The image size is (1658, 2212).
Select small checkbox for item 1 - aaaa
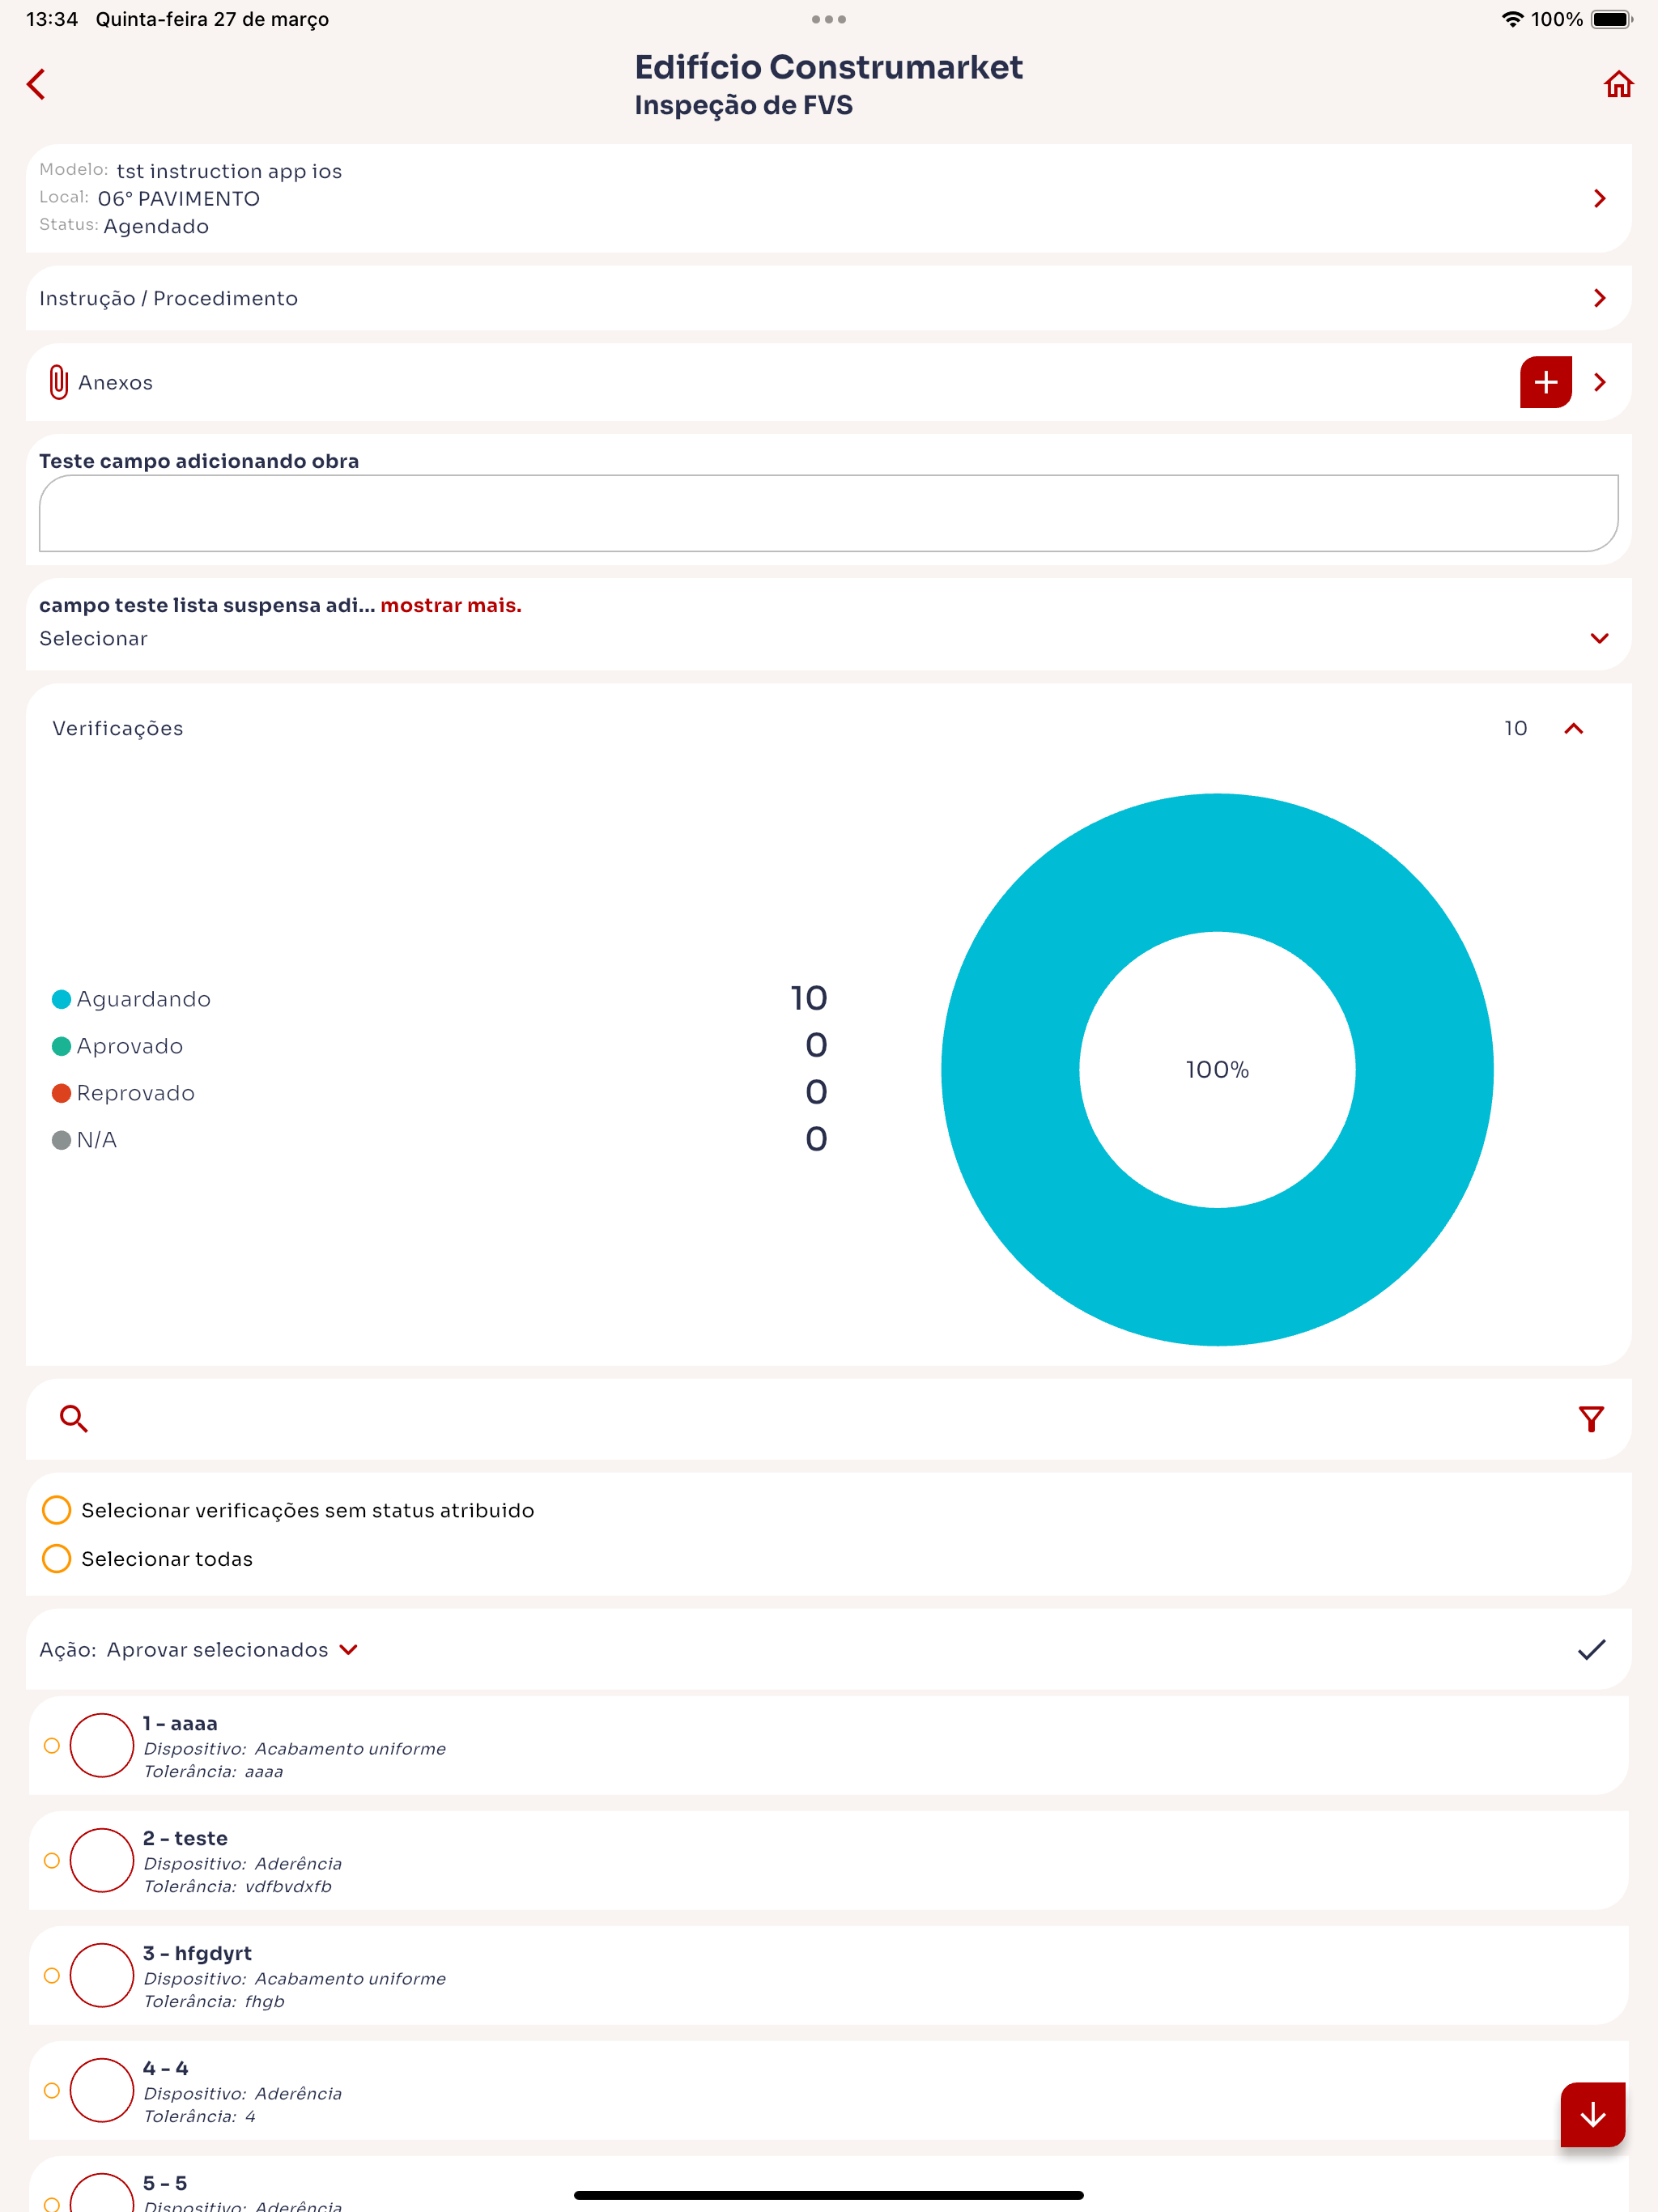tap(52, 1746)
